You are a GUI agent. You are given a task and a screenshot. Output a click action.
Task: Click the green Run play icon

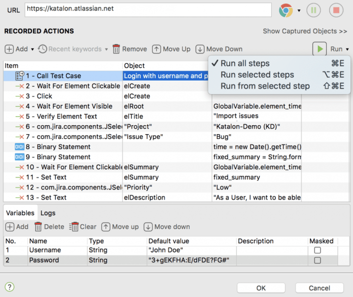click(x=320, y=49)
